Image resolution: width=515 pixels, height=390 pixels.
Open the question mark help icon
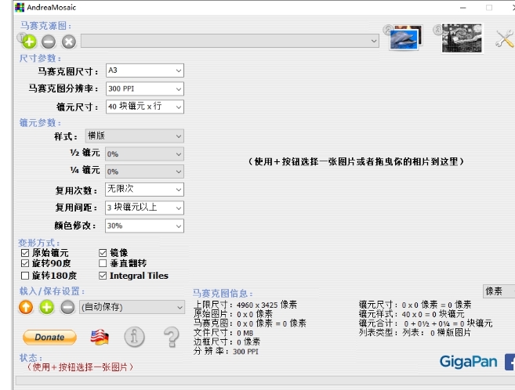point(172,337)
